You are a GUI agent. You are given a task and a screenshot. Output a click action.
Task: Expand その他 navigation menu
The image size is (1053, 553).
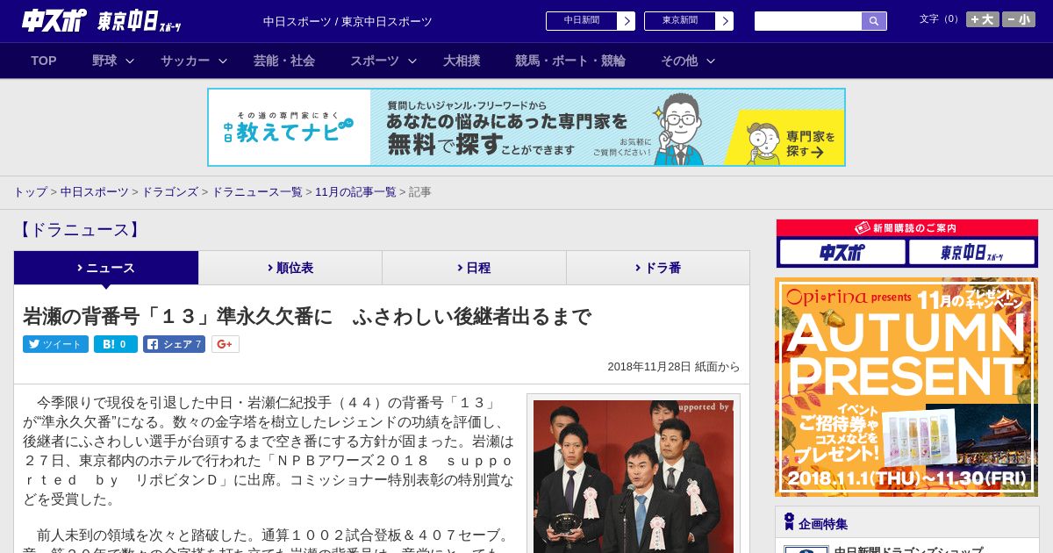pos(688,61)
